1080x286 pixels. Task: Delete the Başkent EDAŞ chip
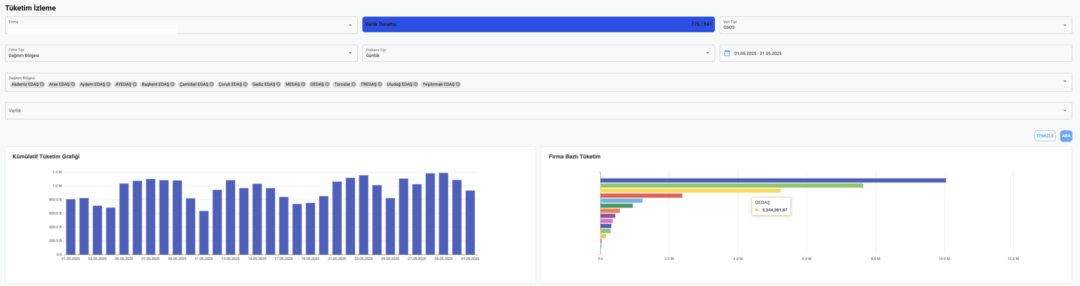coord(172,84)
